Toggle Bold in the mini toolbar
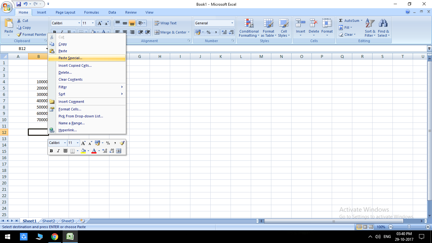The height and width of the screenshot is (243, 432). (51, 151)
